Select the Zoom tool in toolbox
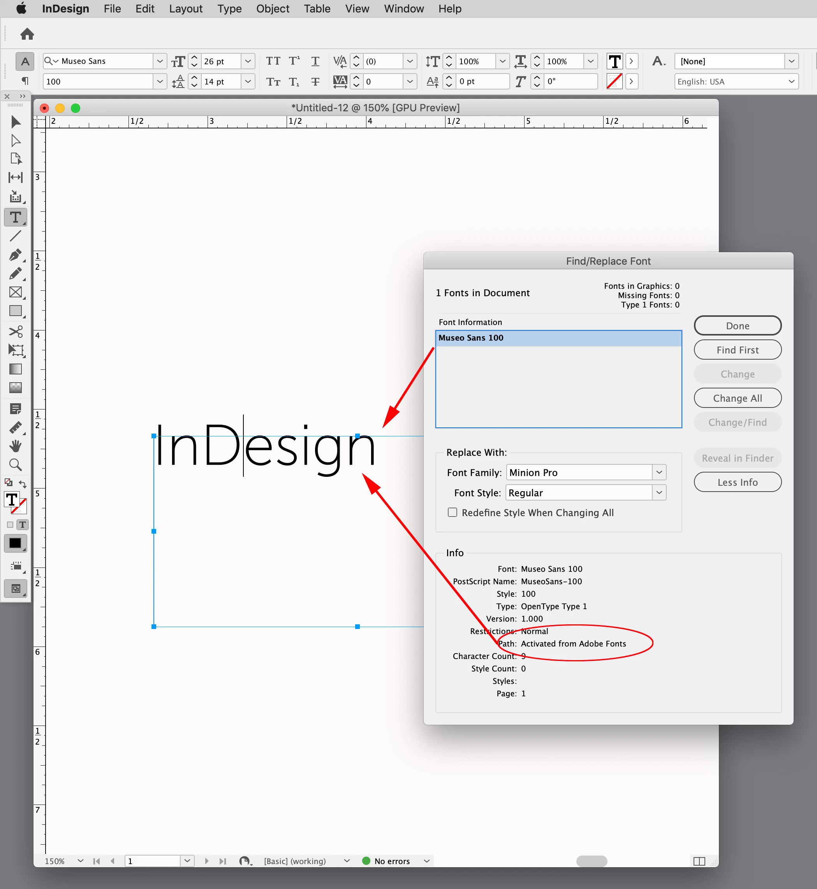817x889 pixels. pyautogui.click(x=15, y=465)
